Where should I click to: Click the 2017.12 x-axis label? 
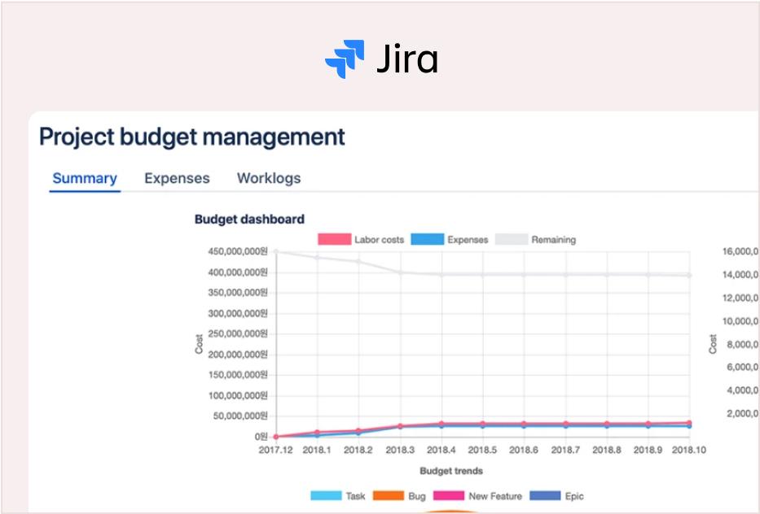pos(276,450)
